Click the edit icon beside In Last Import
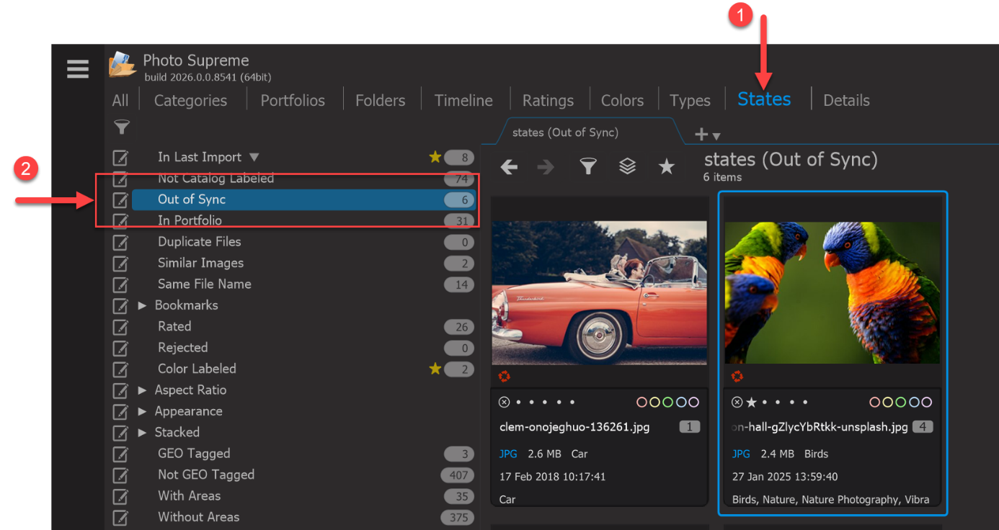The height and width of the screenshot is (530, 999). [x=120, y=158]
